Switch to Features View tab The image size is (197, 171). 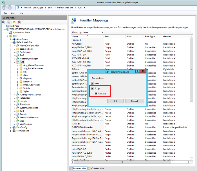(x=78, y=168)
